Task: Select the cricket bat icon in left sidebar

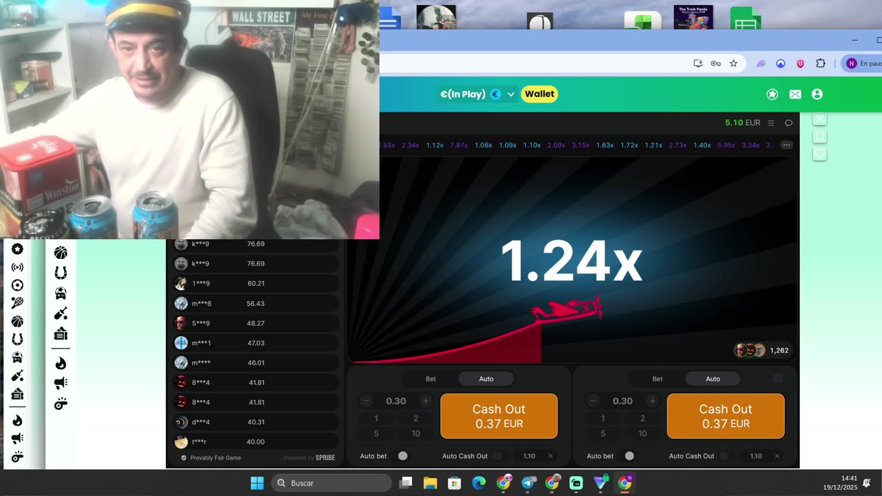Action: click(17, 375)
